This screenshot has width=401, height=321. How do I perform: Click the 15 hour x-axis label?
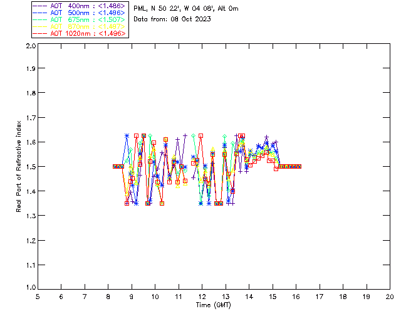point(273,297)
